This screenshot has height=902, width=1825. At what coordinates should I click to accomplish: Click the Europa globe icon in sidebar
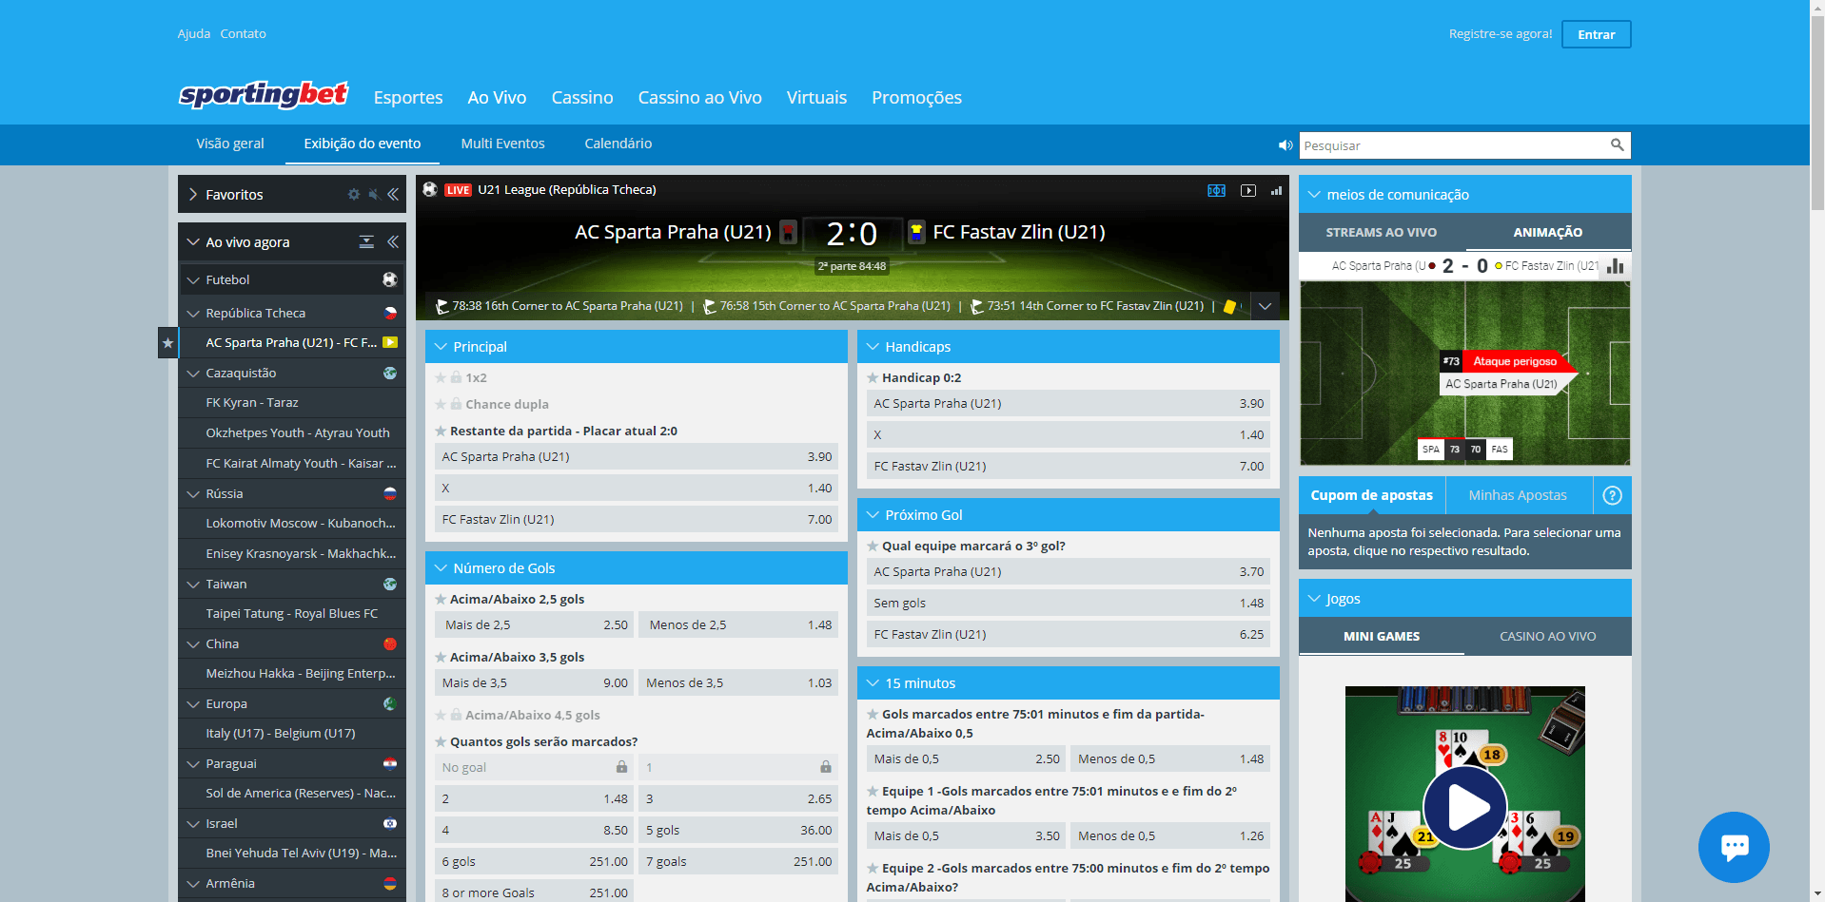[x=390, y=703]
